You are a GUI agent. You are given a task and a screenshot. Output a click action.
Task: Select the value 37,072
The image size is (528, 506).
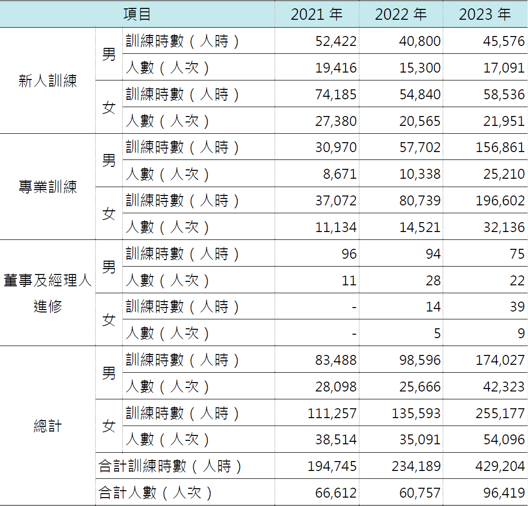pyautogui.click(x=336, y=200)
